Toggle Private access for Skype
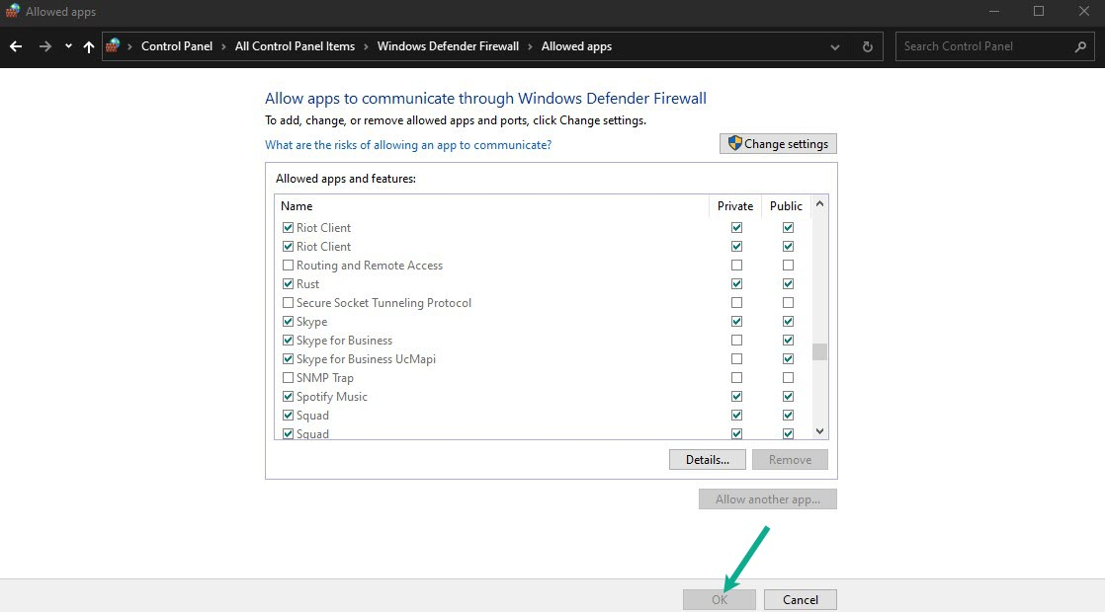The image size is (1105, 612). (736, 322)
